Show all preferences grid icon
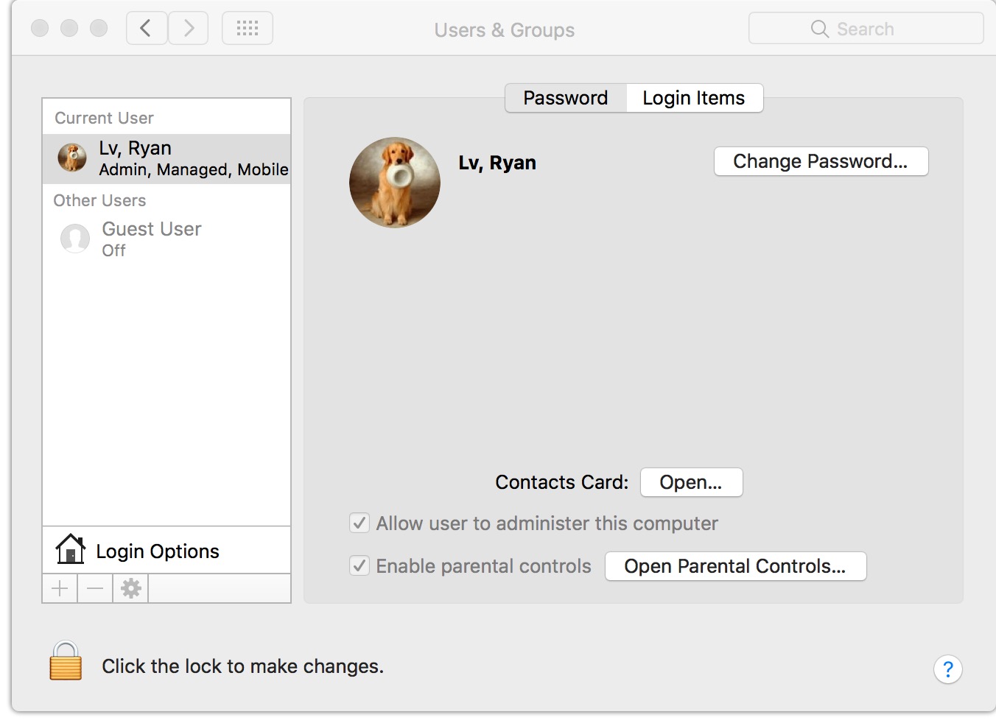 click(248, 29)
